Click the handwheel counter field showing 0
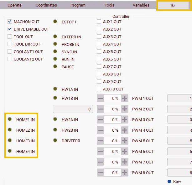Viewport: 192px width, 185px height. coord(73,109)
